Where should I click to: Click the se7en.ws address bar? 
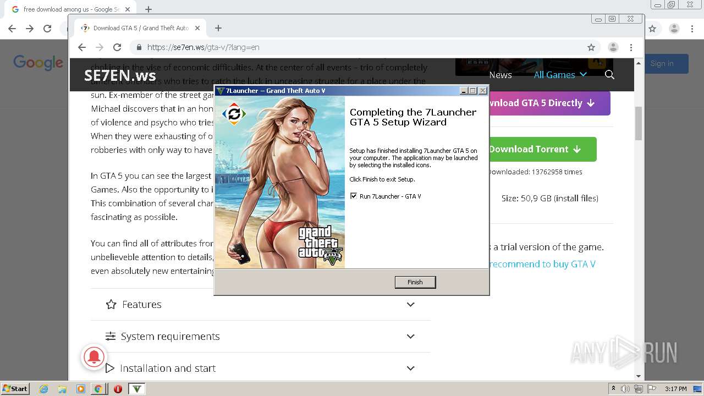point(363,47)
